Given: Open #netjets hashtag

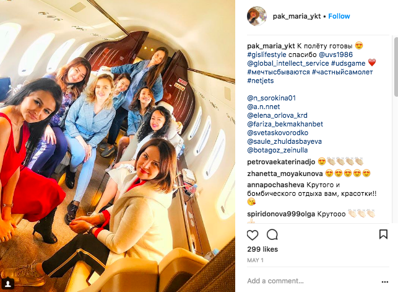Looking at the screenshot, I should pyautogui.click(x=261, y=81).
